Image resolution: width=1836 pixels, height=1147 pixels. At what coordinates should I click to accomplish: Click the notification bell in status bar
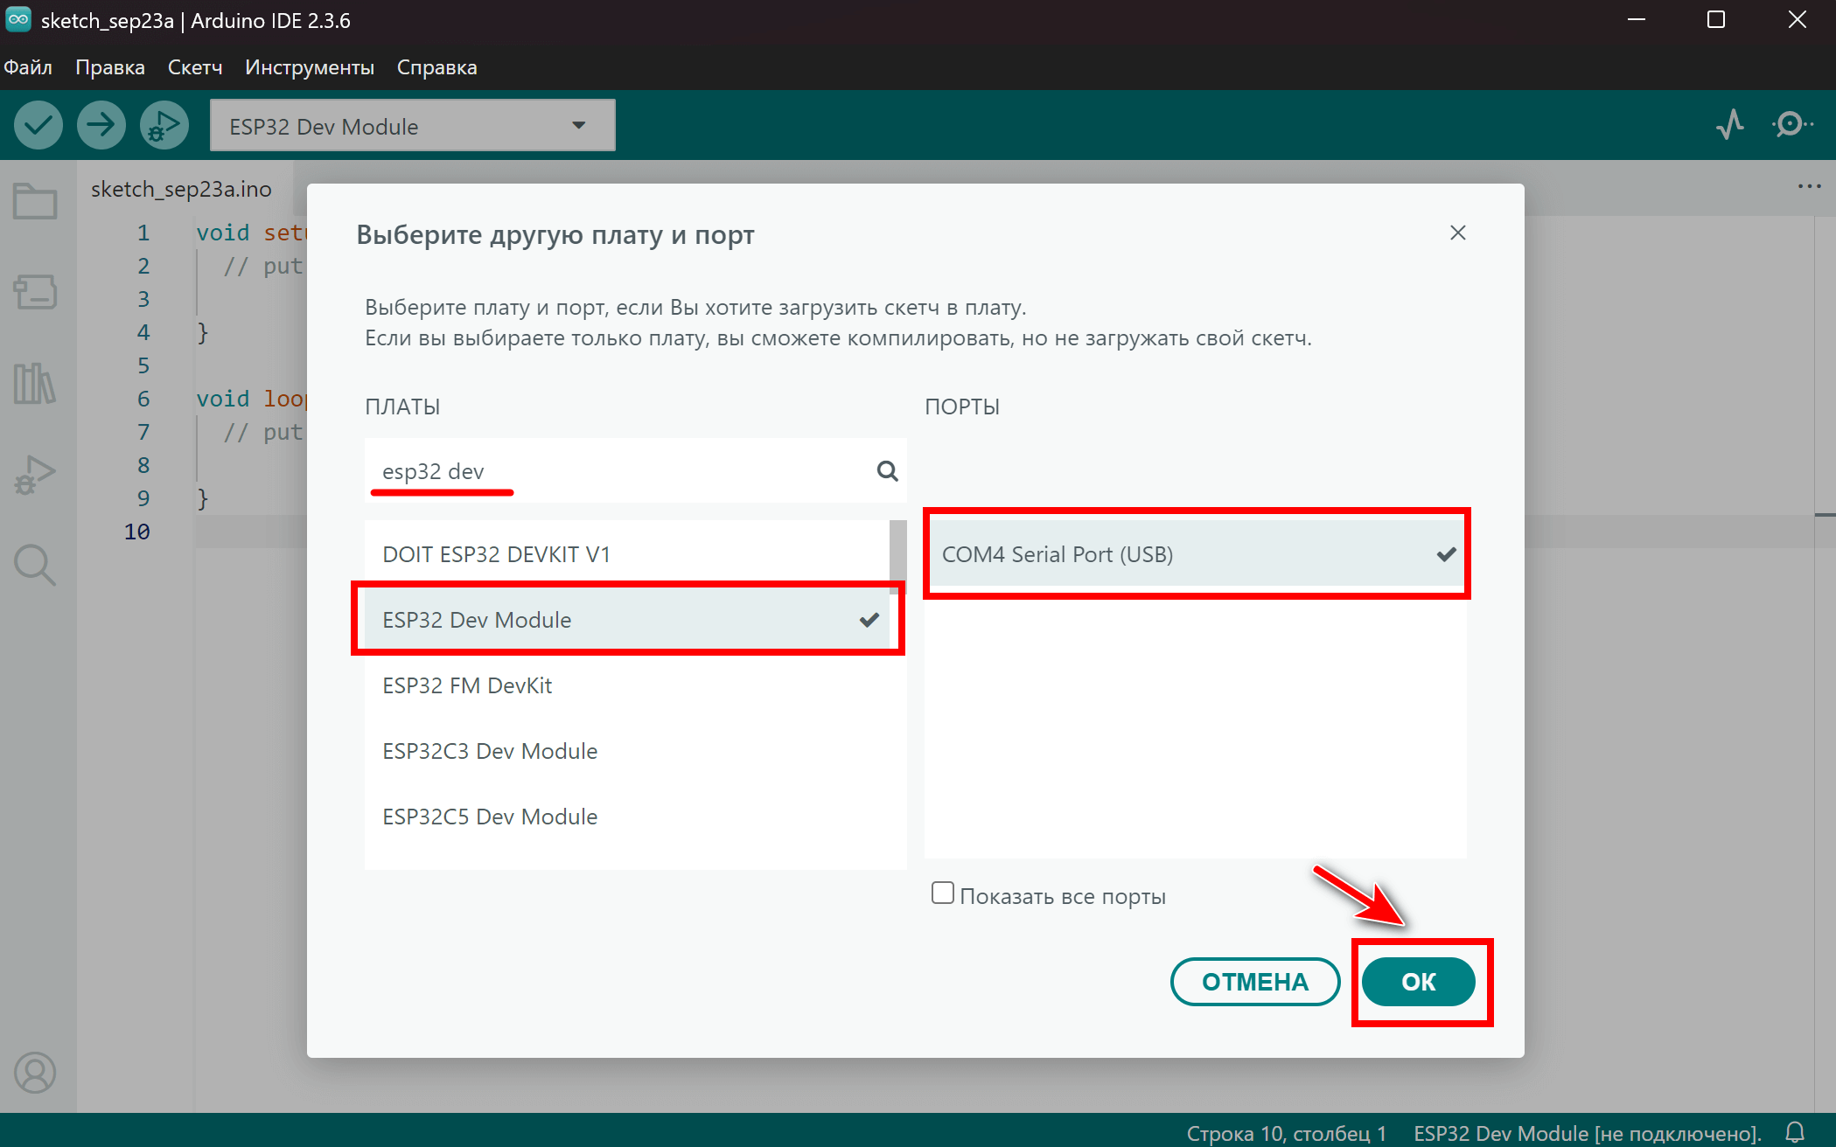[x=1795, y=1132]
